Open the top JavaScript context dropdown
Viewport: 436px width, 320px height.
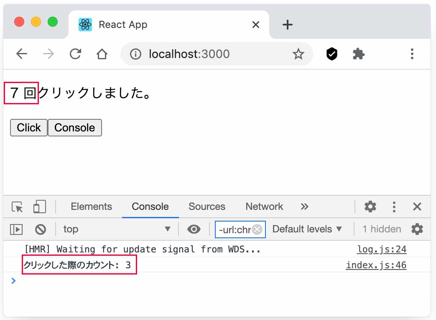117,229
